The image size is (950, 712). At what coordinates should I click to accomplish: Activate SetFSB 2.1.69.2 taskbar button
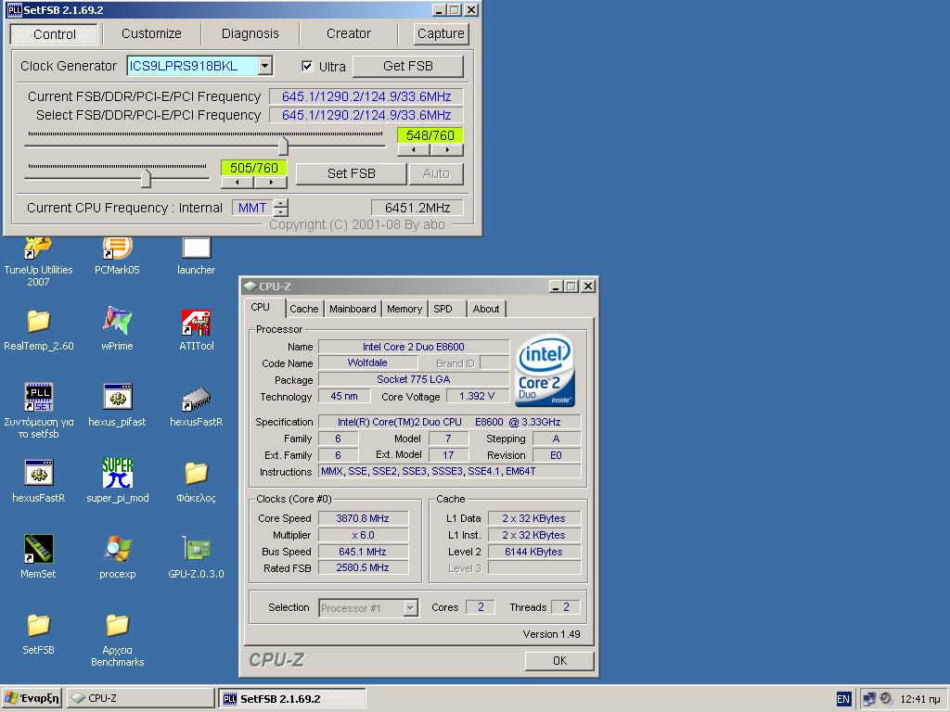292,698
